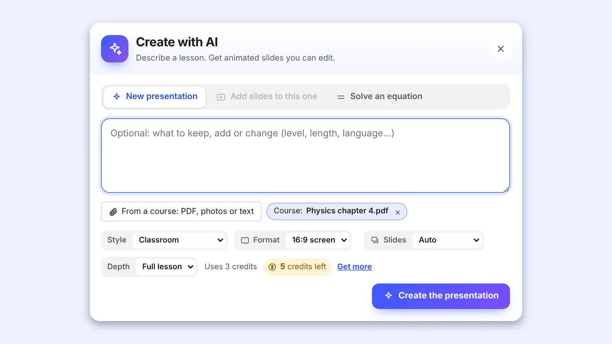
Task: Focus the optional instructions text area
Action: (306, 156)
